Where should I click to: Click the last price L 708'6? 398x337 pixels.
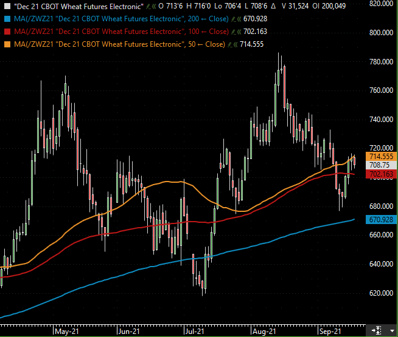point(256,6)
